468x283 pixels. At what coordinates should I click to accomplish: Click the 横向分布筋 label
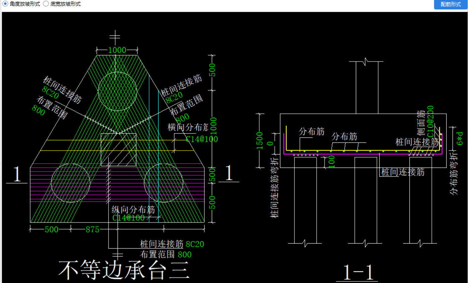pos(188,127)
